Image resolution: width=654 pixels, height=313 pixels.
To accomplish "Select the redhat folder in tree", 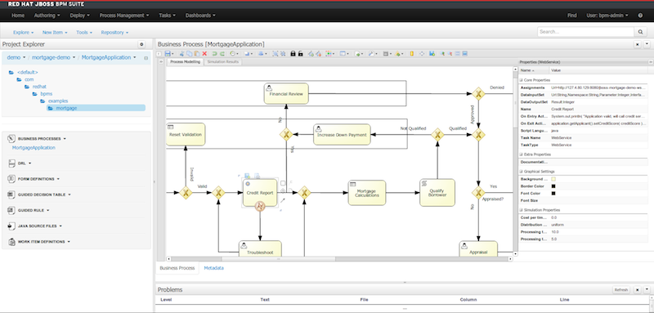I will click(x=39, y=87).
